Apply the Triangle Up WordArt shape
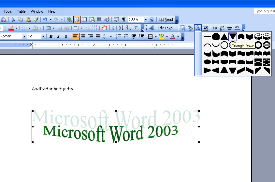Viewport: 275px width, 182px height. pyautogui.click(x=224, y=37)
